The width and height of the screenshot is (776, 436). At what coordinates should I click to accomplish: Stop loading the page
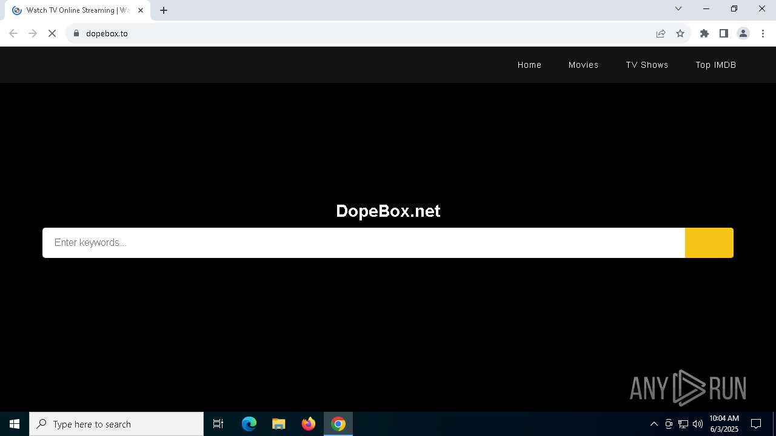(52, 33)
